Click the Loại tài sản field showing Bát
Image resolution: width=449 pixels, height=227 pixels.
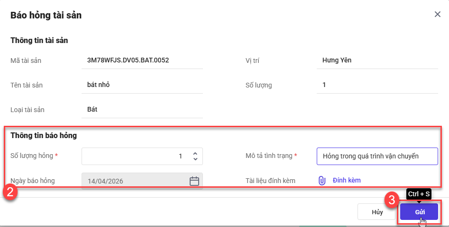click(142, 110)
